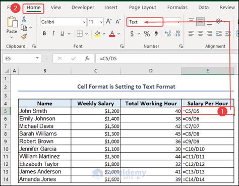Open Font settings dialog launcher
The height and width of the screenshot is (186, 239).
click(122, 46)
